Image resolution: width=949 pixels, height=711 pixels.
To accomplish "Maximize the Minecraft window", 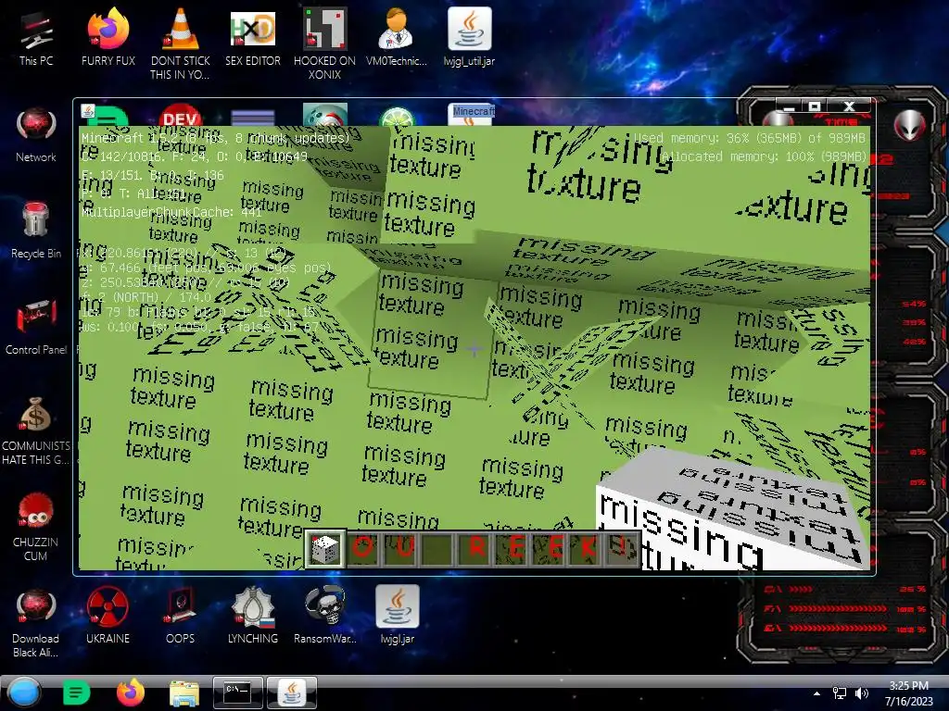I will (x=815, y=106).
